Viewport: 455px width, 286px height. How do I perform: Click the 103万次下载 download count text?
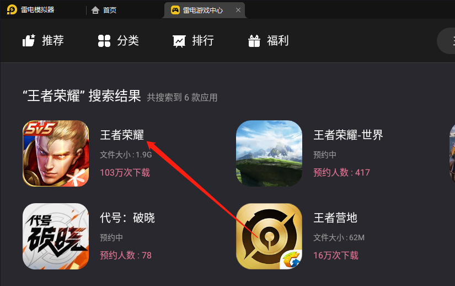tap(125, 173)
